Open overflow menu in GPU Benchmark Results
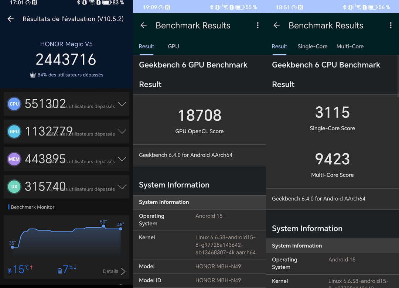Image resolution: width=399 pixels, height=288 pixels. click(258, 25)
